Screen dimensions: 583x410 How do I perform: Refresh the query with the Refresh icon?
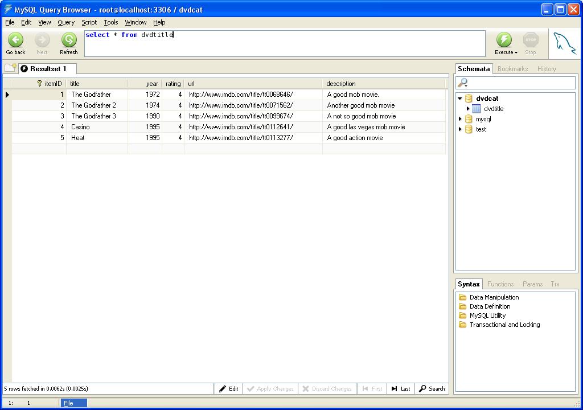point(69,40)
